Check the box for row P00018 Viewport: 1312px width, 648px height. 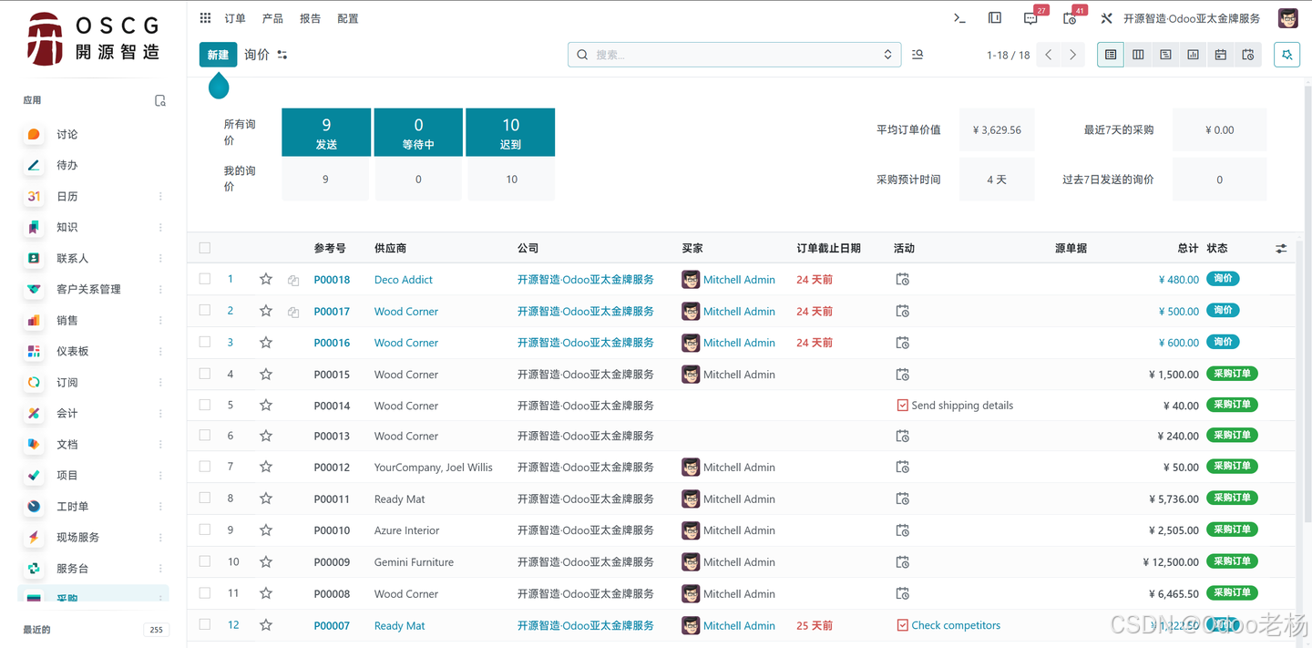pos(205,279)
